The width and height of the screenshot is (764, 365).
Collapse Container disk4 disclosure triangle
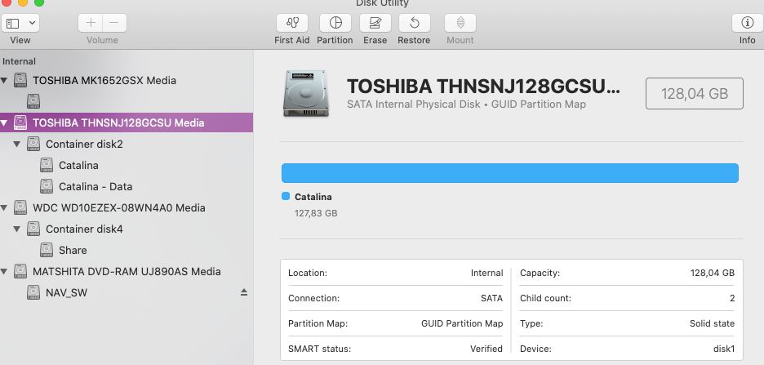[17, 229]
